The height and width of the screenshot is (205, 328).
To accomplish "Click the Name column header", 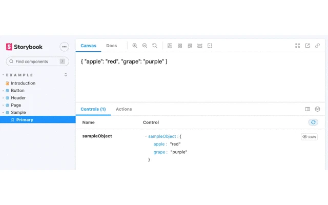I will (x=88, y=122).
